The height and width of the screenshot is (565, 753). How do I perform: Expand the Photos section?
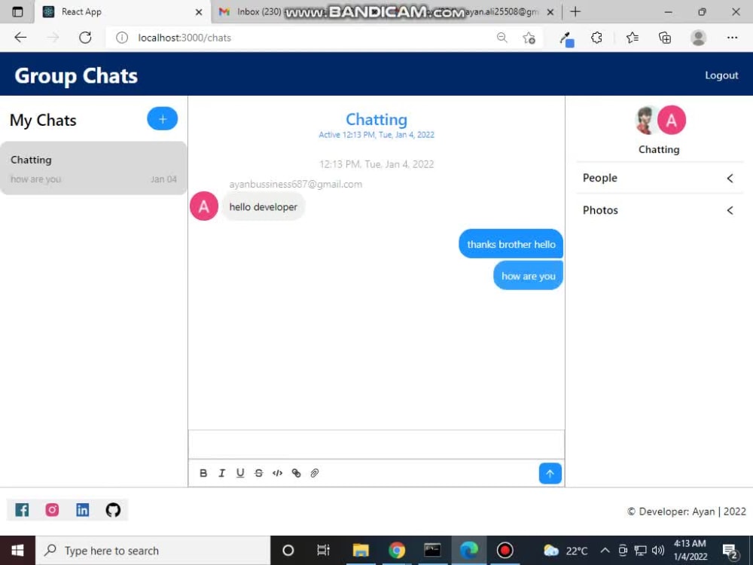[x=659, y=210]
